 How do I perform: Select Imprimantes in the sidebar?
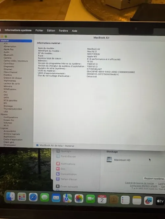(10, 81)
